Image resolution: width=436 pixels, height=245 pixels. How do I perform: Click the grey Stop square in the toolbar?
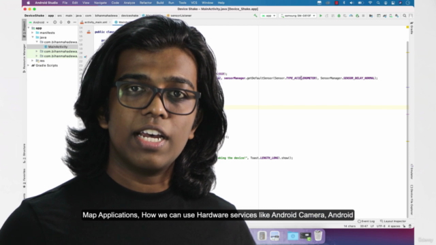(363, 16)
